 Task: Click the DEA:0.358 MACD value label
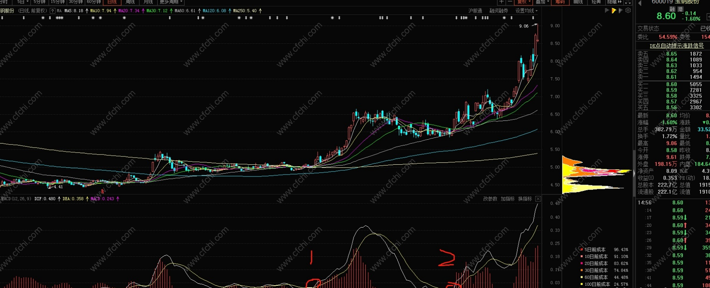[73, 199]
